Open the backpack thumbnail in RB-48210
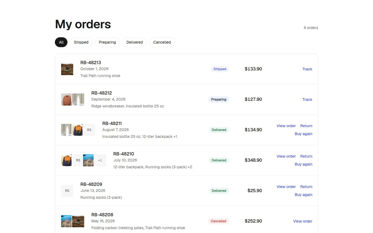 point(66,160)
